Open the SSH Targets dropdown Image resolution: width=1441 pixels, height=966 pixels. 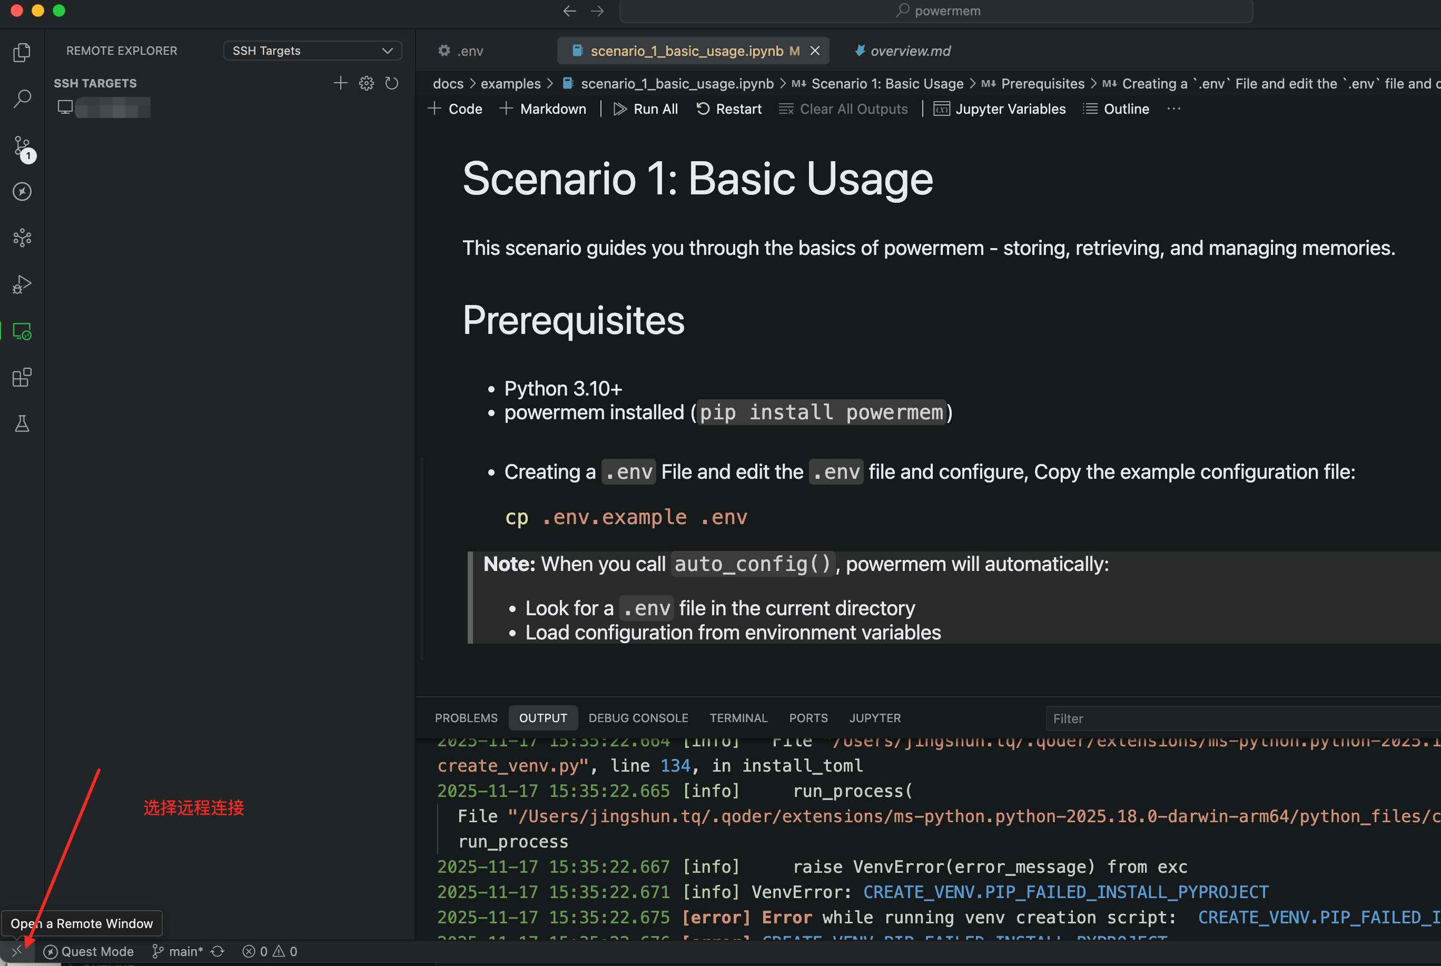point(312,51)
